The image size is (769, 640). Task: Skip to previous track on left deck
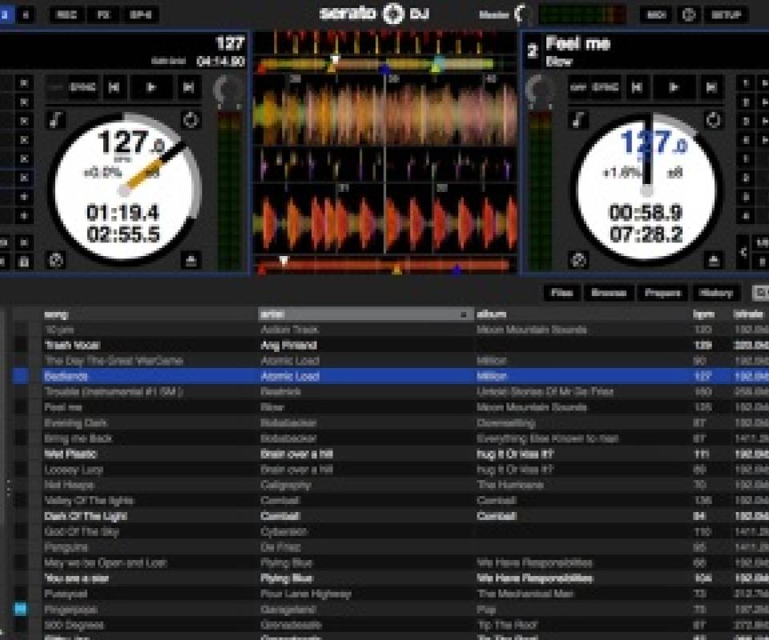[114, 87]
